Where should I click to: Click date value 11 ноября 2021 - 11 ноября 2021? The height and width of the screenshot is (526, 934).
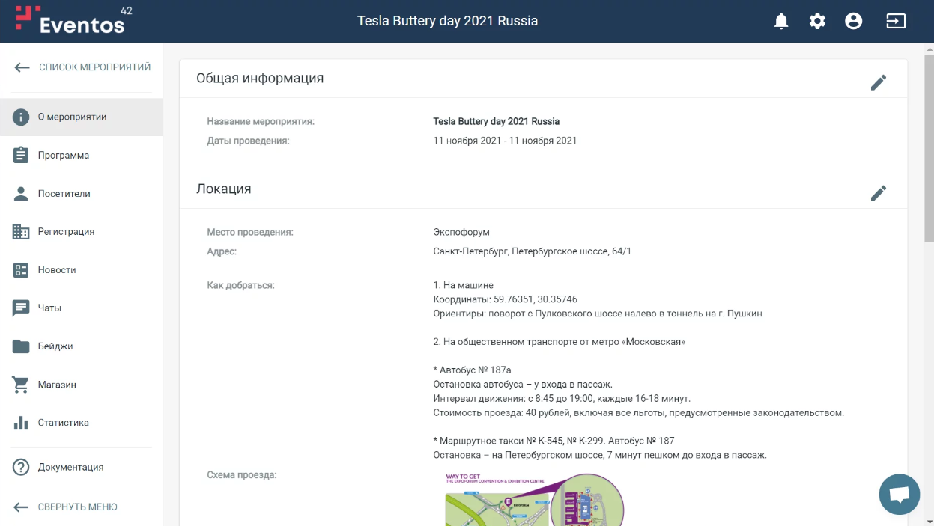tap(506, 140)
